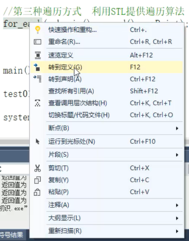This screenshot has width=189, height=241.
Task: Click the green STL comment line in editor
Action: [94, 11]
